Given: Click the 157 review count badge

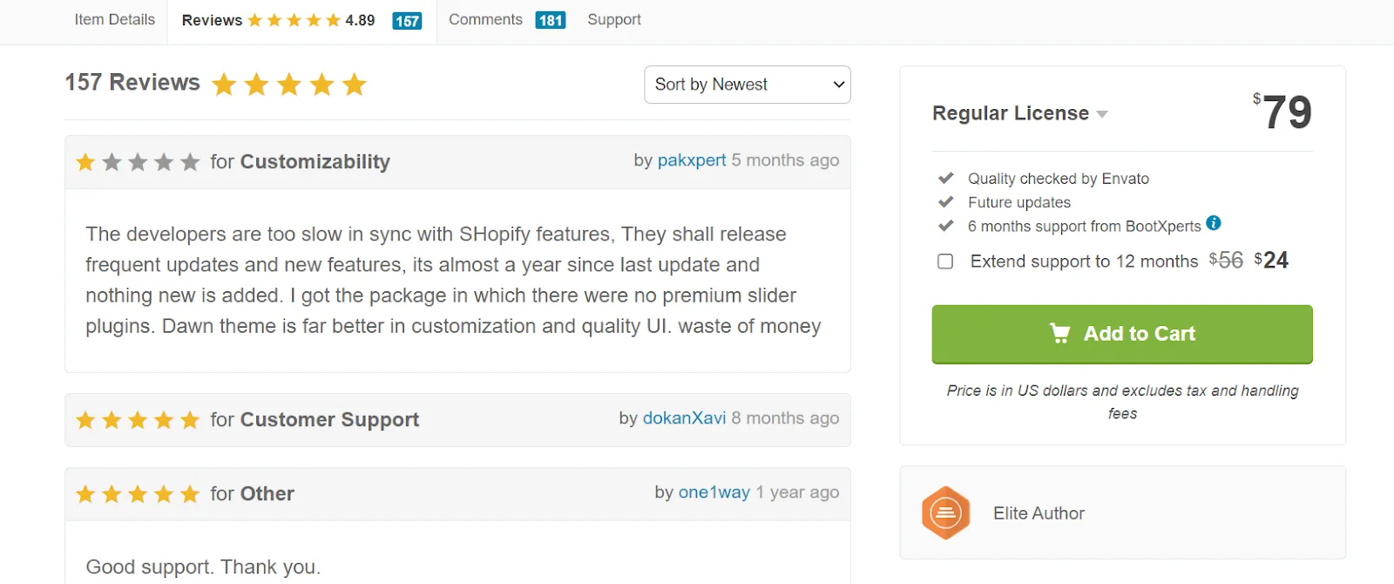Looking at the screenshot, I should [407, 21].
